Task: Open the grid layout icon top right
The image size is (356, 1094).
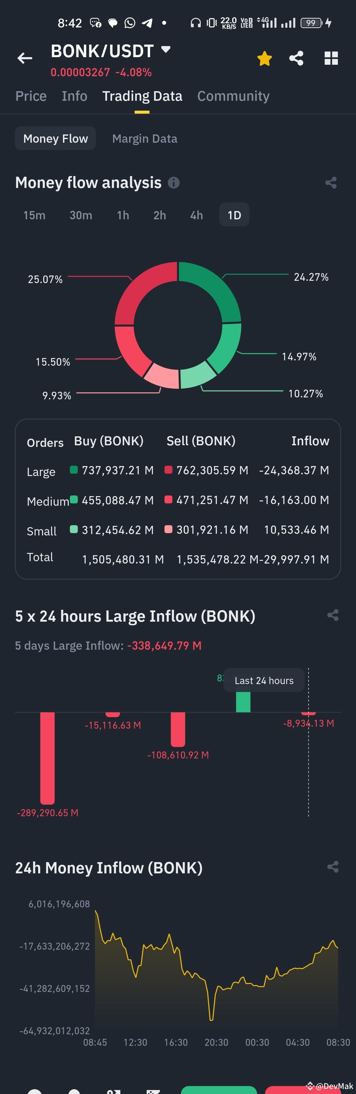Action: pyautogui.click(x=331, y=58)
